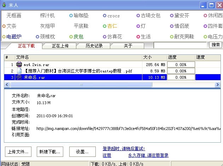Click the 网络状态: 受限 status text
223x166 pixels.
coord(16,164)
